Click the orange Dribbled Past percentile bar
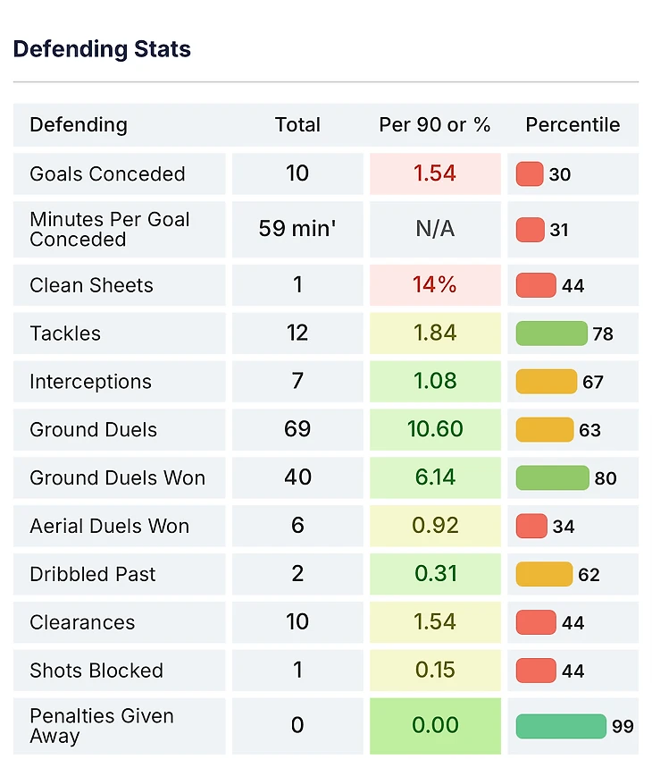Viewport: 652px width, 768px height. pyautogui.click(x=544, y=574)
